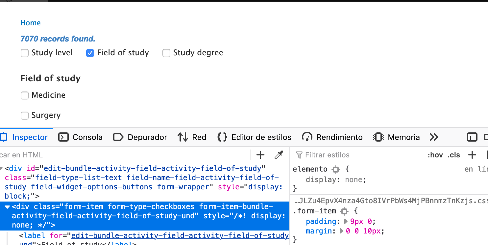Image resolution: width=488 pixels, height=245 pixels.
Task: Click the HTML search input field
Action: (125, 155)
